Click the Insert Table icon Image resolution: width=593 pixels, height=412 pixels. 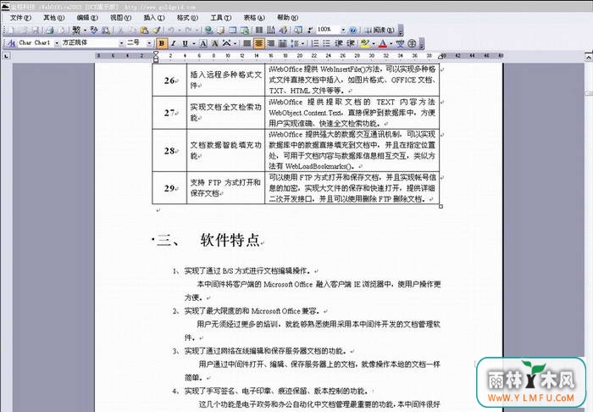(233, 30)
